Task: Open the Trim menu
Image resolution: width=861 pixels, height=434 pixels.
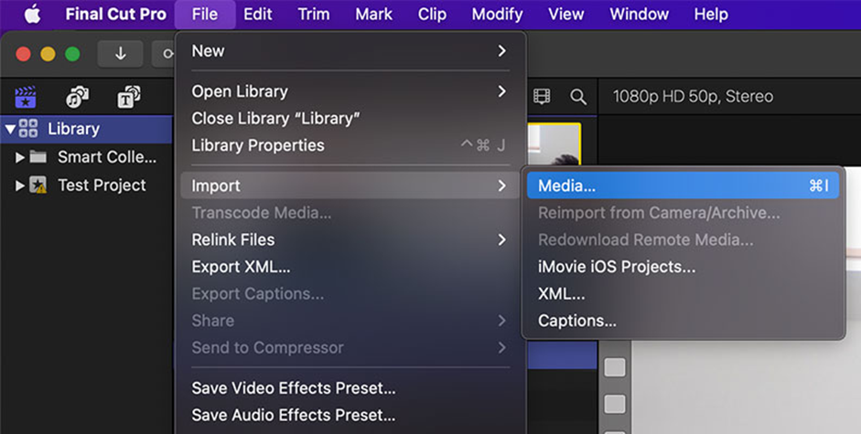Action: pyautogui.click(x=314, y=15)
